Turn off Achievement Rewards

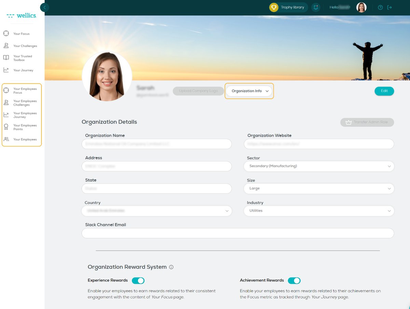click(x=294, y=280)
